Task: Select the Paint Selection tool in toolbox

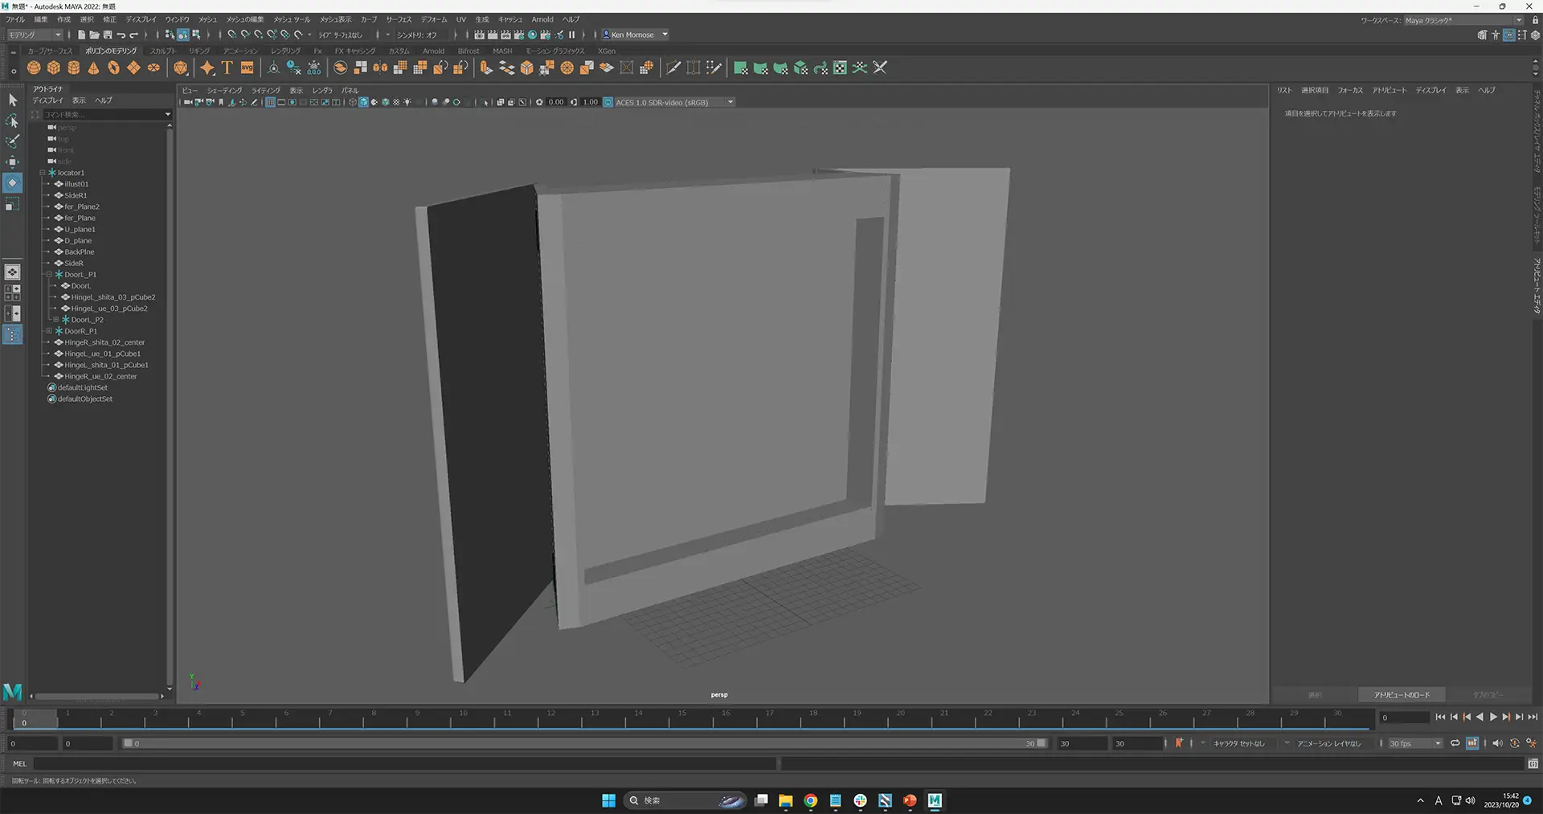Action: coord(12,141)
